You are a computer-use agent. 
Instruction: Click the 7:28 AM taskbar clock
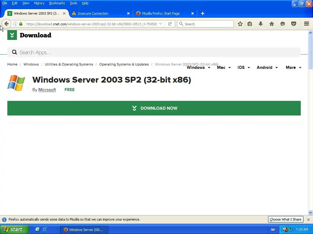pyautogui.click(x=302, y=229)
